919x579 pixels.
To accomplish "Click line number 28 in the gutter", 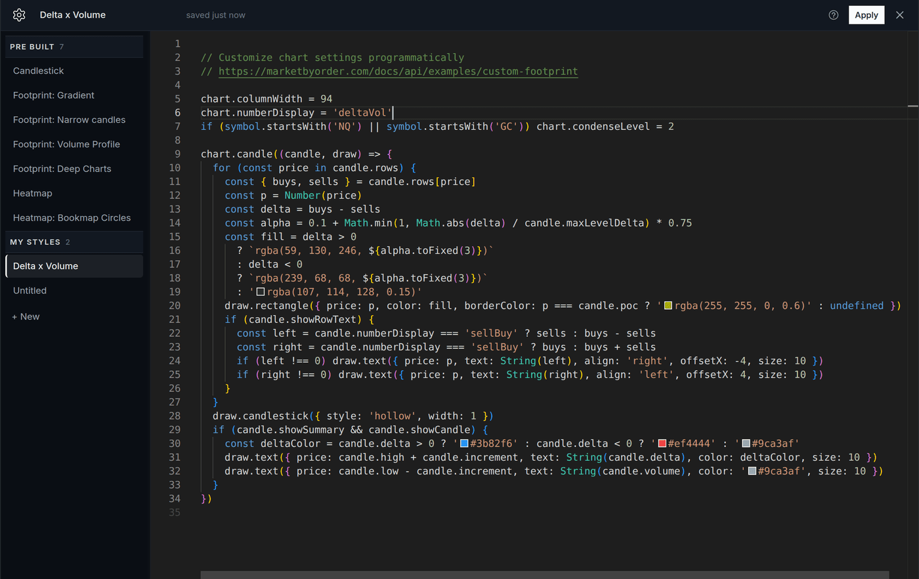I will click(175, 416).
